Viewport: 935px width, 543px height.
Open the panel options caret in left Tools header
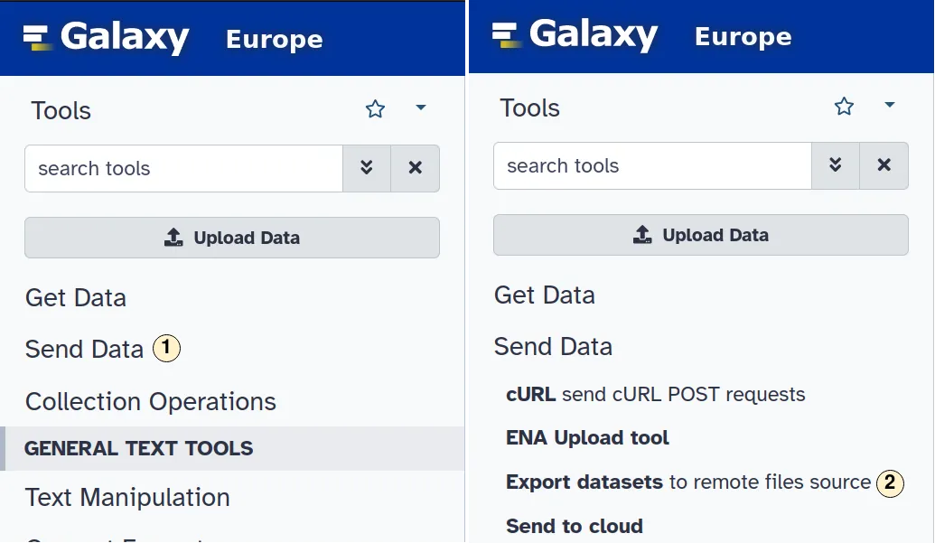420,108
